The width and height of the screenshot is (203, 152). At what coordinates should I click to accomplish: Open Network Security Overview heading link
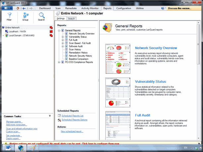pos(156,48)
